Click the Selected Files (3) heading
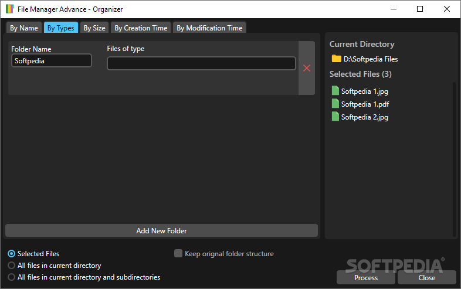The width and height of the screenshot is (461, 289). click(x=360, y=74)
